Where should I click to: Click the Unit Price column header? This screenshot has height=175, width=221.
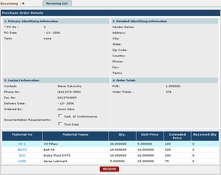pyautogui.click(x=150, y=136)
